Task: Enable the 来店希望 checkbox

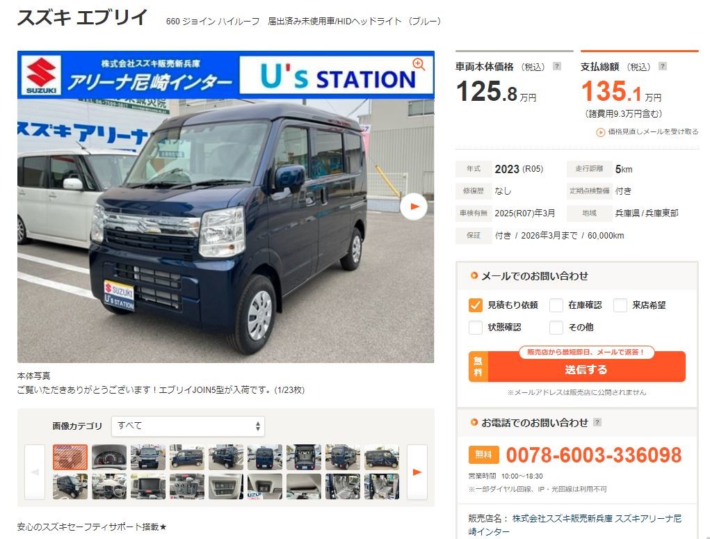Action: click(620, 305)
